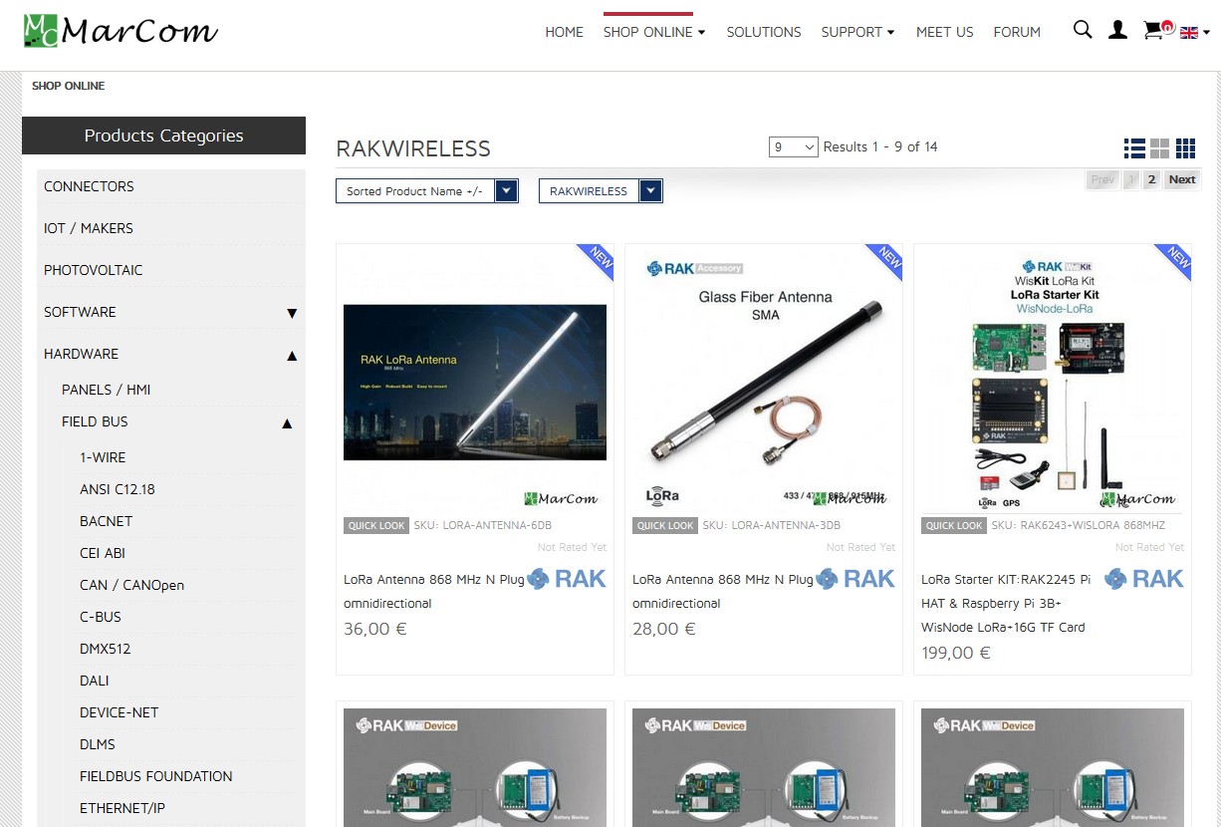Click RAK brand logo on LoRa Starter KIT
1221x827 pixels.
click(x=1143, y=579)
